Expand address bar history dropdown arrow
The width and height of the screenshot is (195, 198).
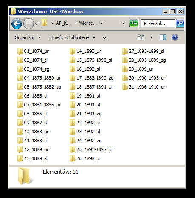123,23
